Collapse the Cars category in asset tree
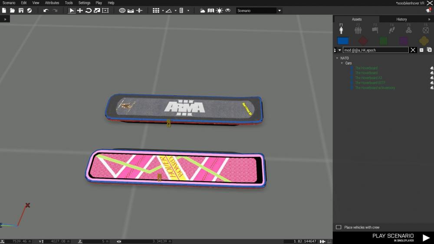The height and width of the screenshot is (244, 434). [342, 63]
